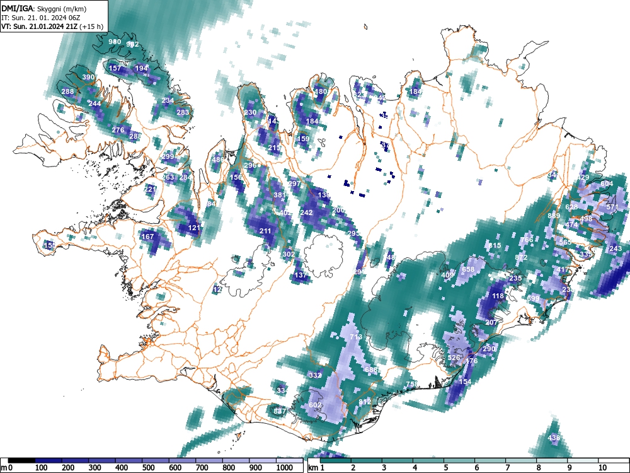Click the map value 159

(304, 138)
